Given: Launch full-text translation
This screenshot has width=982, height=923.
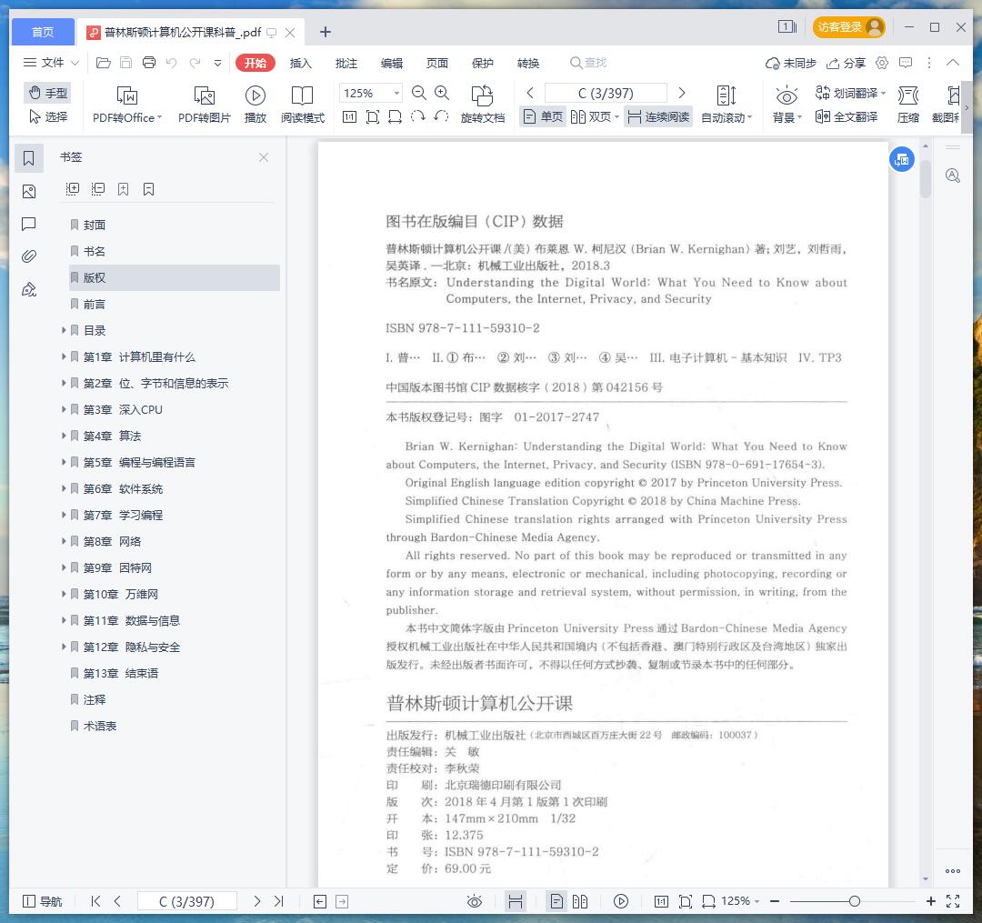Looking at the screenshot, I should 847,116.
